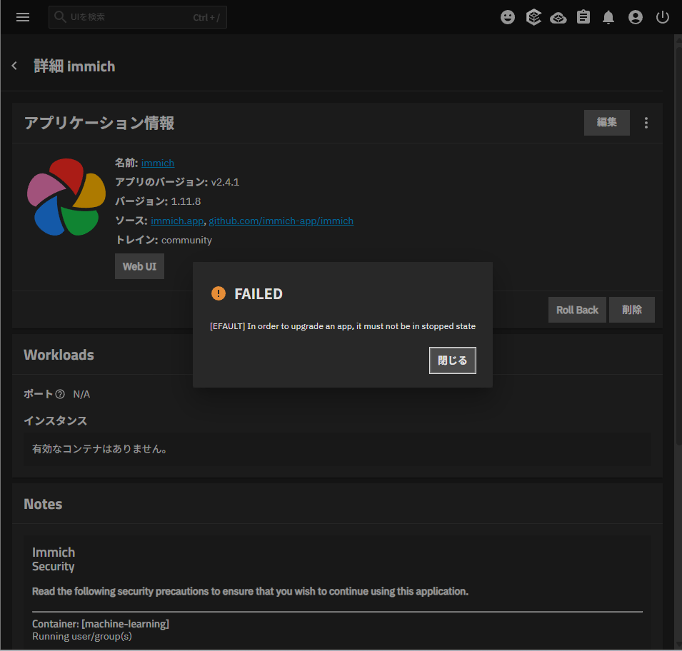
Task: Go back with the left chevron
Action: [x=14, y=66]
